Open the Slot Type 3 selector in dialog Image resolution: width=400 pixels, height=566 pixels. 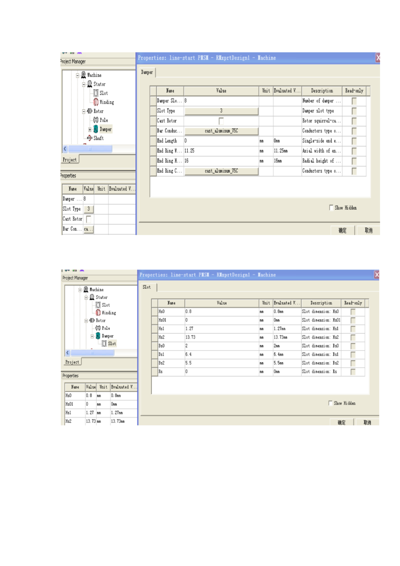pos(221,111)
